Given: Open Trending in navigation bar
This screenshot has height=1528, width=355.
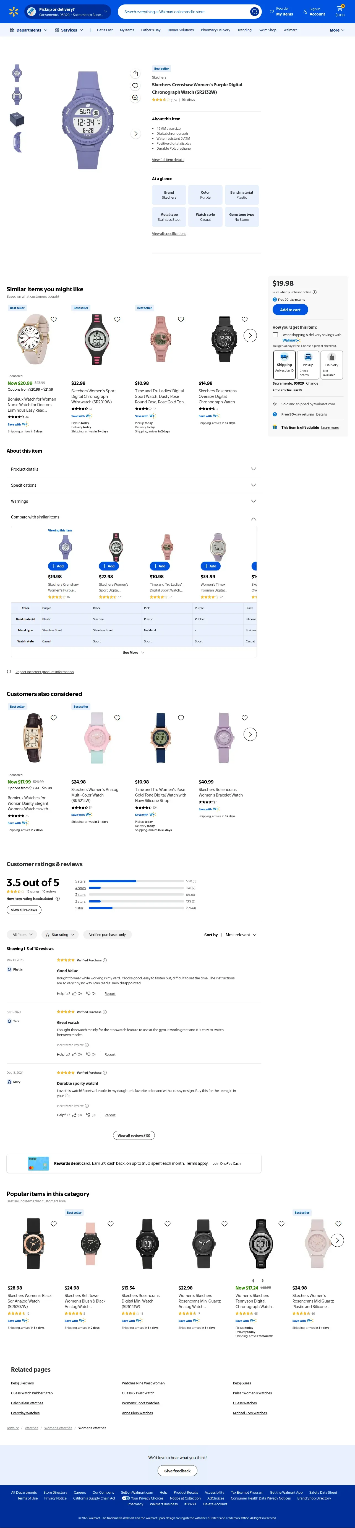Looking at the screenshot, I should point(244,30).
